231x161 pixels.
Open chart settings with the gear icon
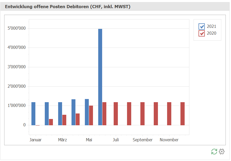[222, 152]
